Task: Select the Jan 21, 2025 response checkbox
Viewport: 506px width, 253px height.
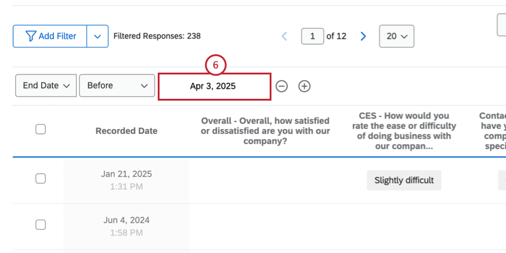Action: tap(40, 179)
